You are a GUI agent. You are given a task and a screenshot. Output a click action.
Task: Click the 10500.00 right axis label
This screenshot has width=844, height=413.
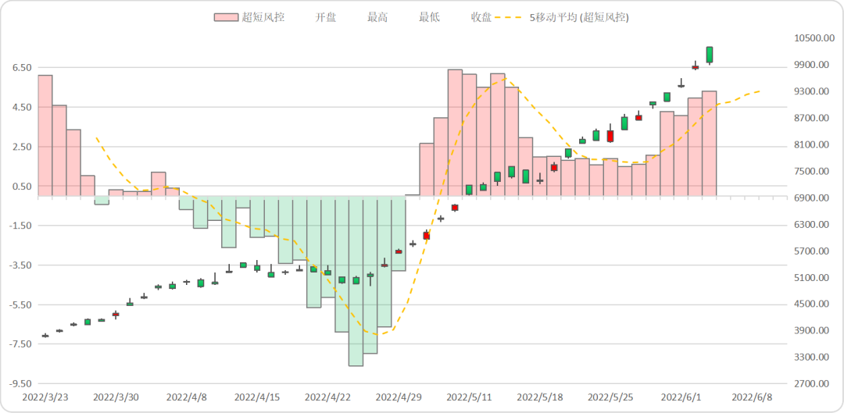click(814, 38)
